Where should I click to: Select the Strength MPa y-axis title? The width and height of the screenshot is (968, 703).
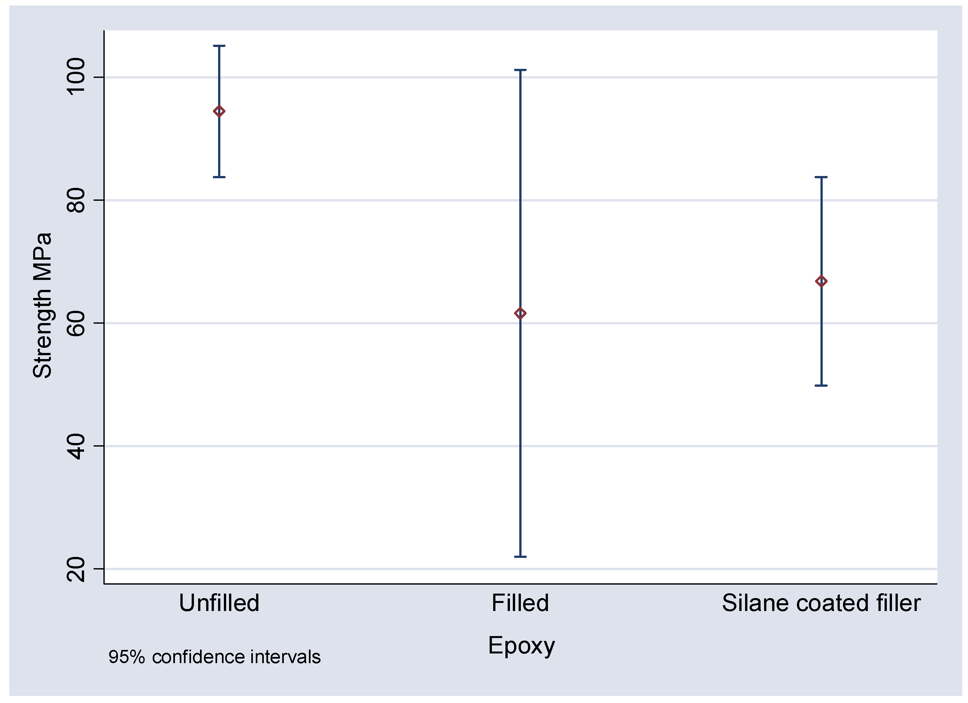(x=42, y=305)
